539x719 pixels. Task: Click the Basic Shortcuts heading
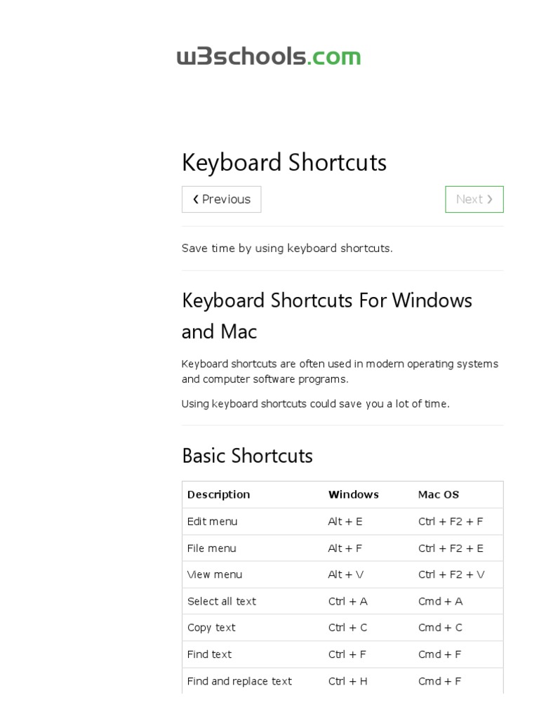247,456
